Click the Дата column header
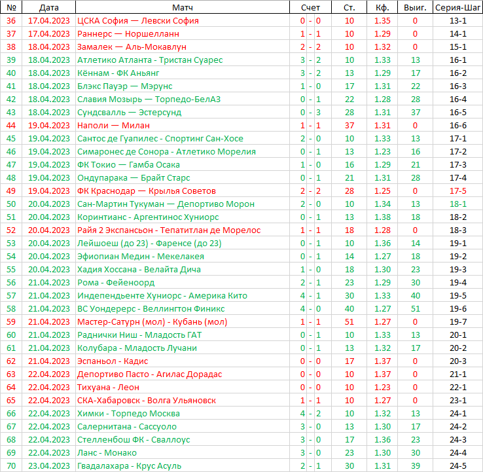This screenshot has height=472, width=483. coord(48,7)
